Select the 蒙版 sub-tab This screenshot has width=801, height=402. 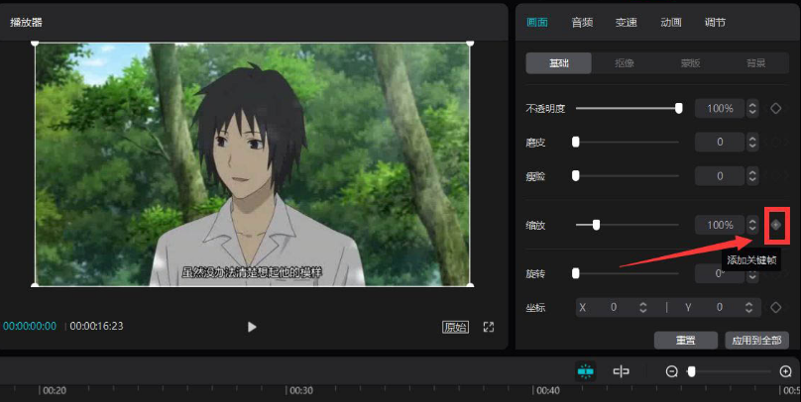(690, 63)
